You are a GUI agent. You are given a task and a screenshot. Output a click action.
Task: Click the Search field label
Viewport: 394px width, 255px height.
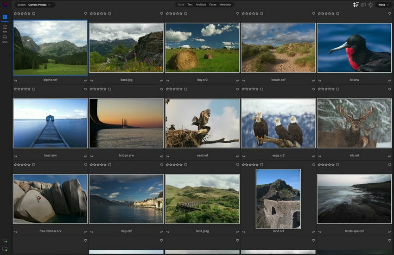pos(22,5)
